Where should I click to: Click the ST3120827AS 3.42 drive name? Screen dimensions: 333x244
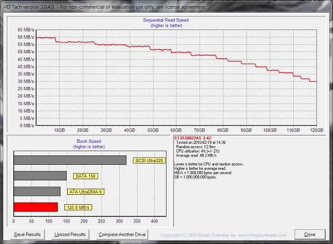coord(193,138)
